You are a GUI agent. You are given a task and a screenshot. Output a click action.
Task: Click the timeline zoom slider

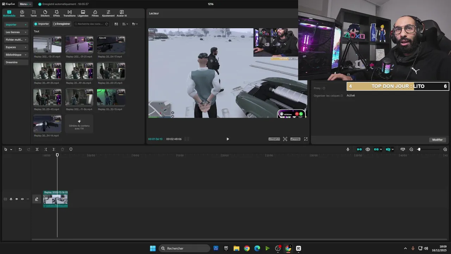click(428, 150)
